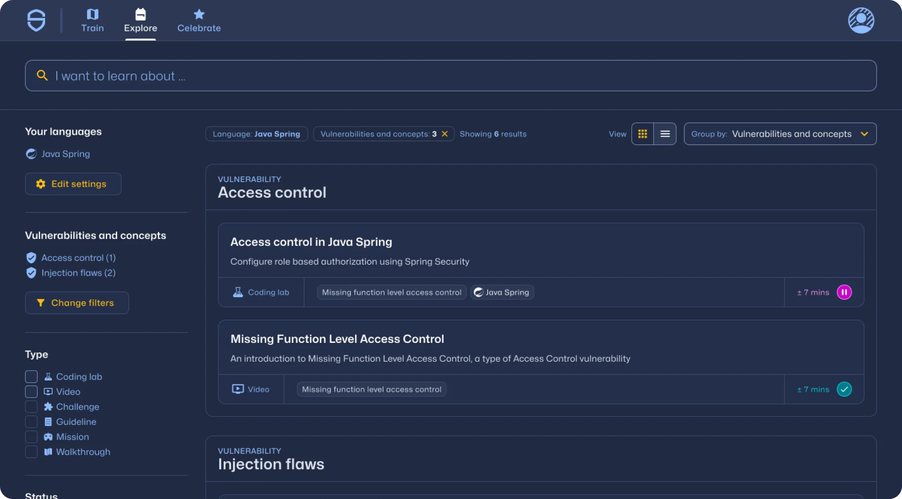The image size is (902, 499).
Task: Click the Edit settings button
Action: tap(73, 184)
